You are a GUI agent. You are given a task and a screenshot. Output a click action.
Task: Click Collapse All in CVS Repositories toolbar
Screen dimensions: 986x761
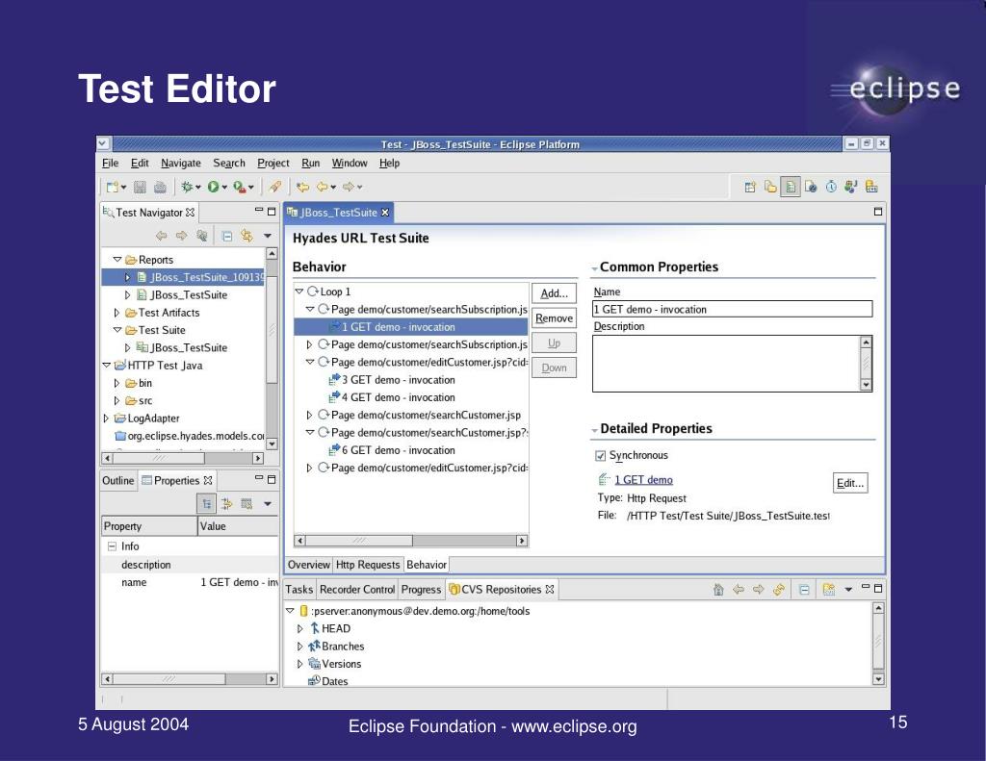click(x=804, y=590)
